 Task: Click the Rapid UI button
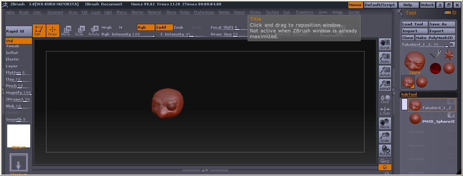19,31
